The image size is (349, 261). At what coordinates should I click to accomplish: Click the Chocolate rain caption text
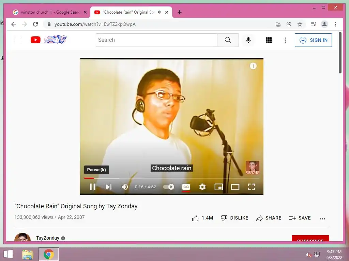pos(172,168)
